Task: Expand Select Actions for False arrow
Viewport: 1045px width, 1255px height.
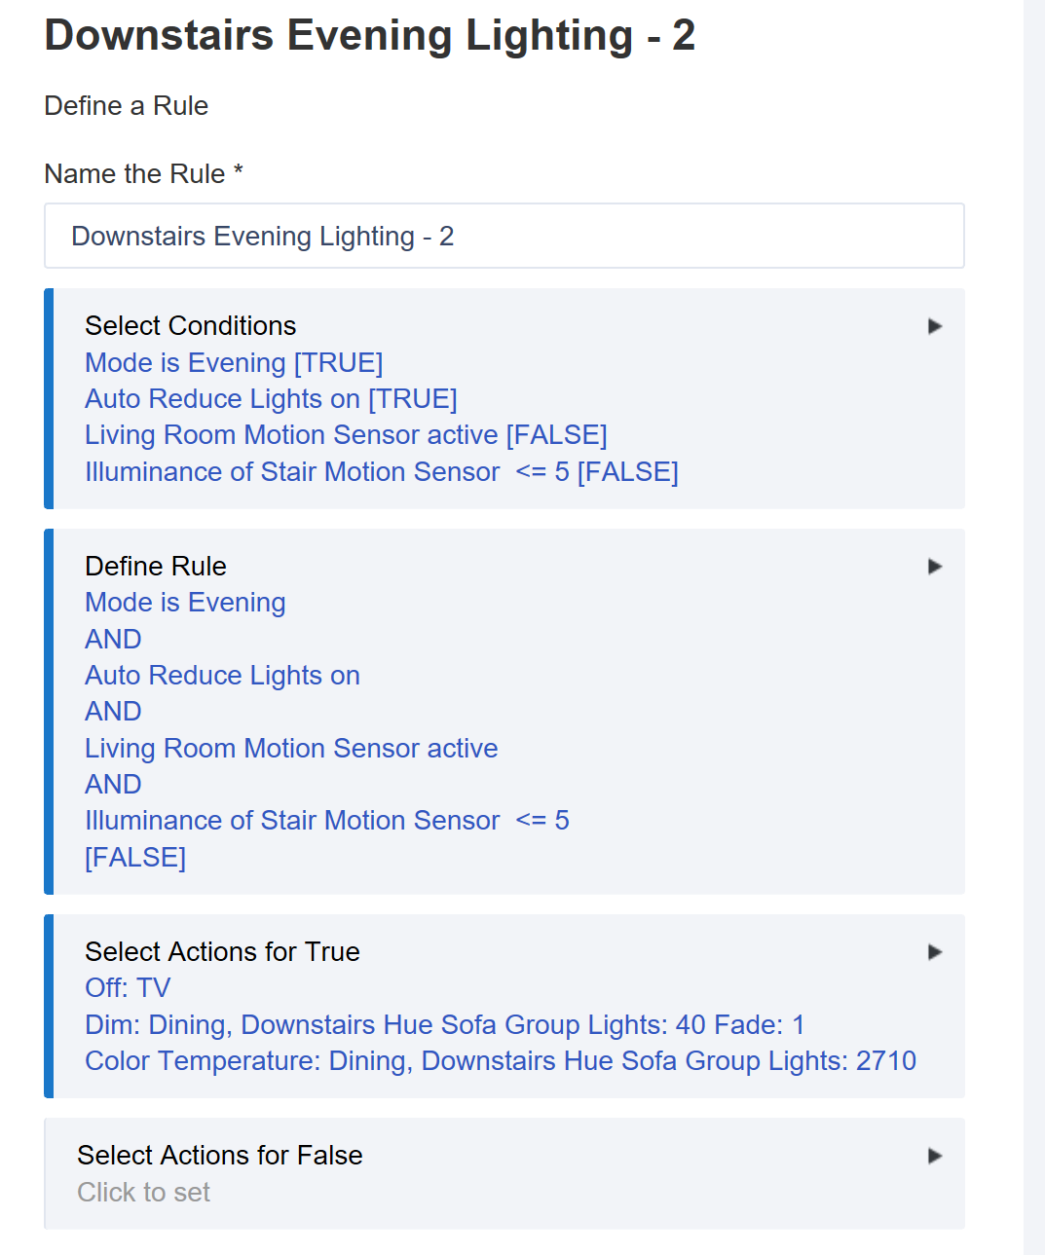Action: [x=935, y=1156]
